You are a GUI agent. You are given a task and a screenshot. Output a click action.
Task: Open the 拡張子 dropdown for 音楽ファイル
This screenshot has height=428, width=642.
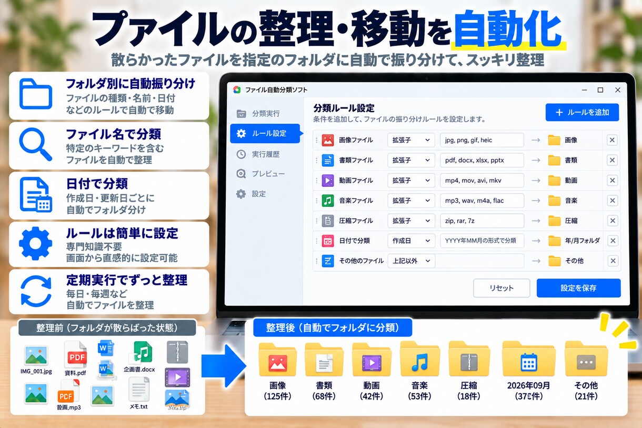[x=411, y=201]
